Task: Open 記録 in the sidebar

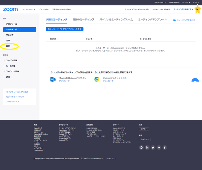Action: (8, 41)
